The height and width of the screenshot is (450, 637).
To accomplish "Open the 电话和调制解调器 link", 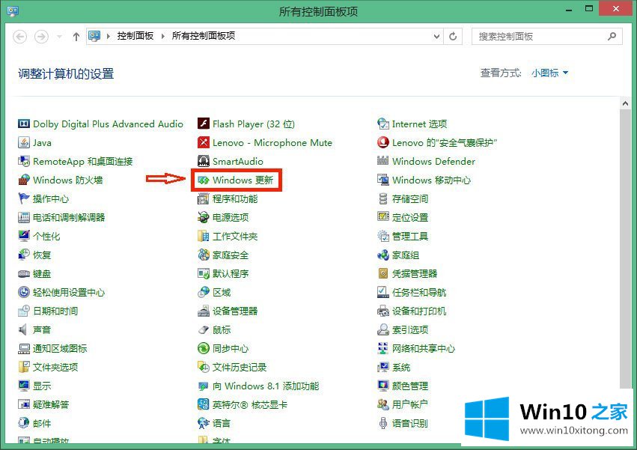I will click(x=69, y=217).
